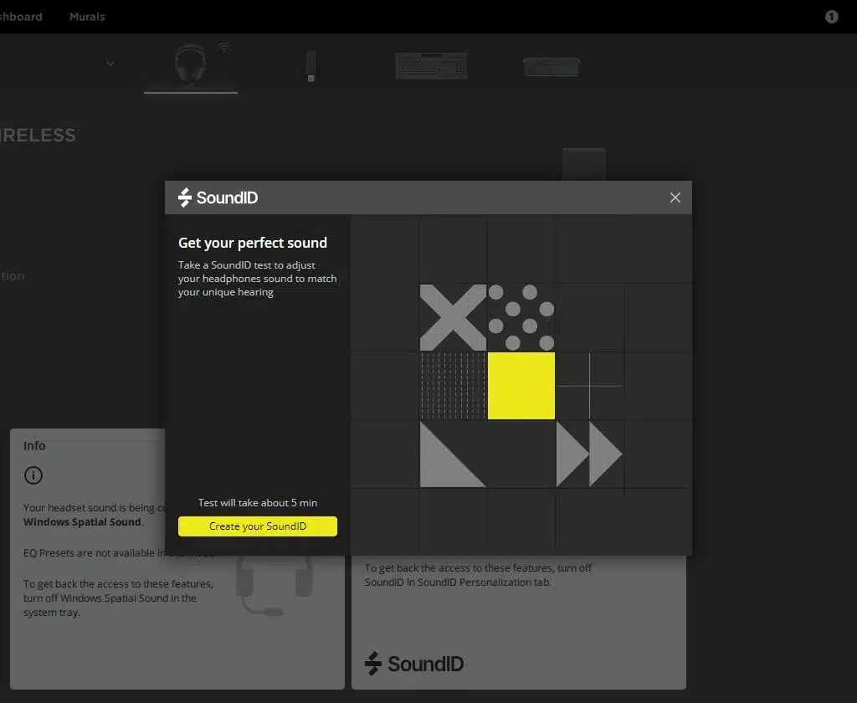Expand the profile dropdown chevron

click(110, 64)
